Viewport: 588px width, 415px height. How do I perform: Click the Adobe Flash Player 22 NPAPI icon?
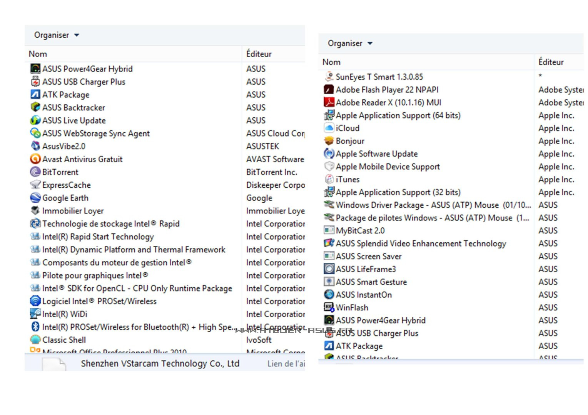[329, 90]
